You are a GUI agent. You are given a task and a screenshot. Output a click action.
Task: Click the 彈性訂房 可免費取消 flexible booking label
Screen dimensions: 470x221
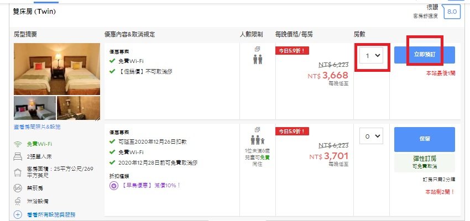[x=425, y=163]
